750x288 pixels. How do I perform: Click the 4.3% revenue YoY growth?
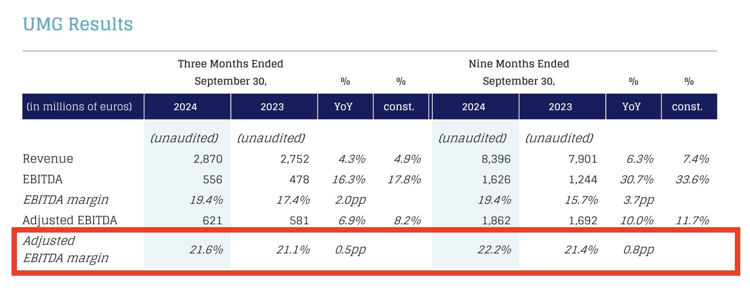[x=352, y=159]
